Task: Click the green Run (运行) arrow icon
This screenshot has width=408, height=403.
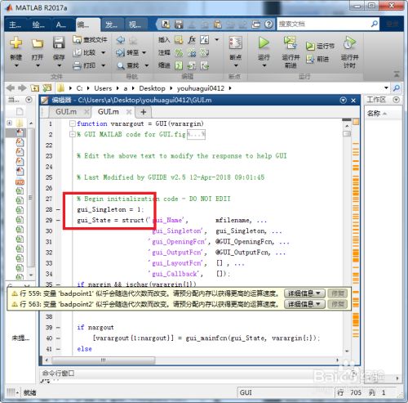Action: coord(264,43)
